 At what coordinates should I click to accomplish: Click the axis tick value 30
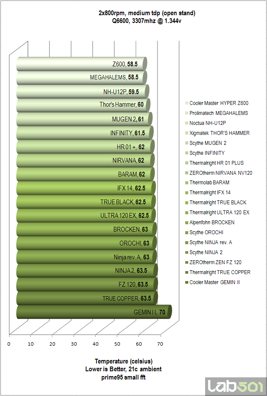[74, 344]
